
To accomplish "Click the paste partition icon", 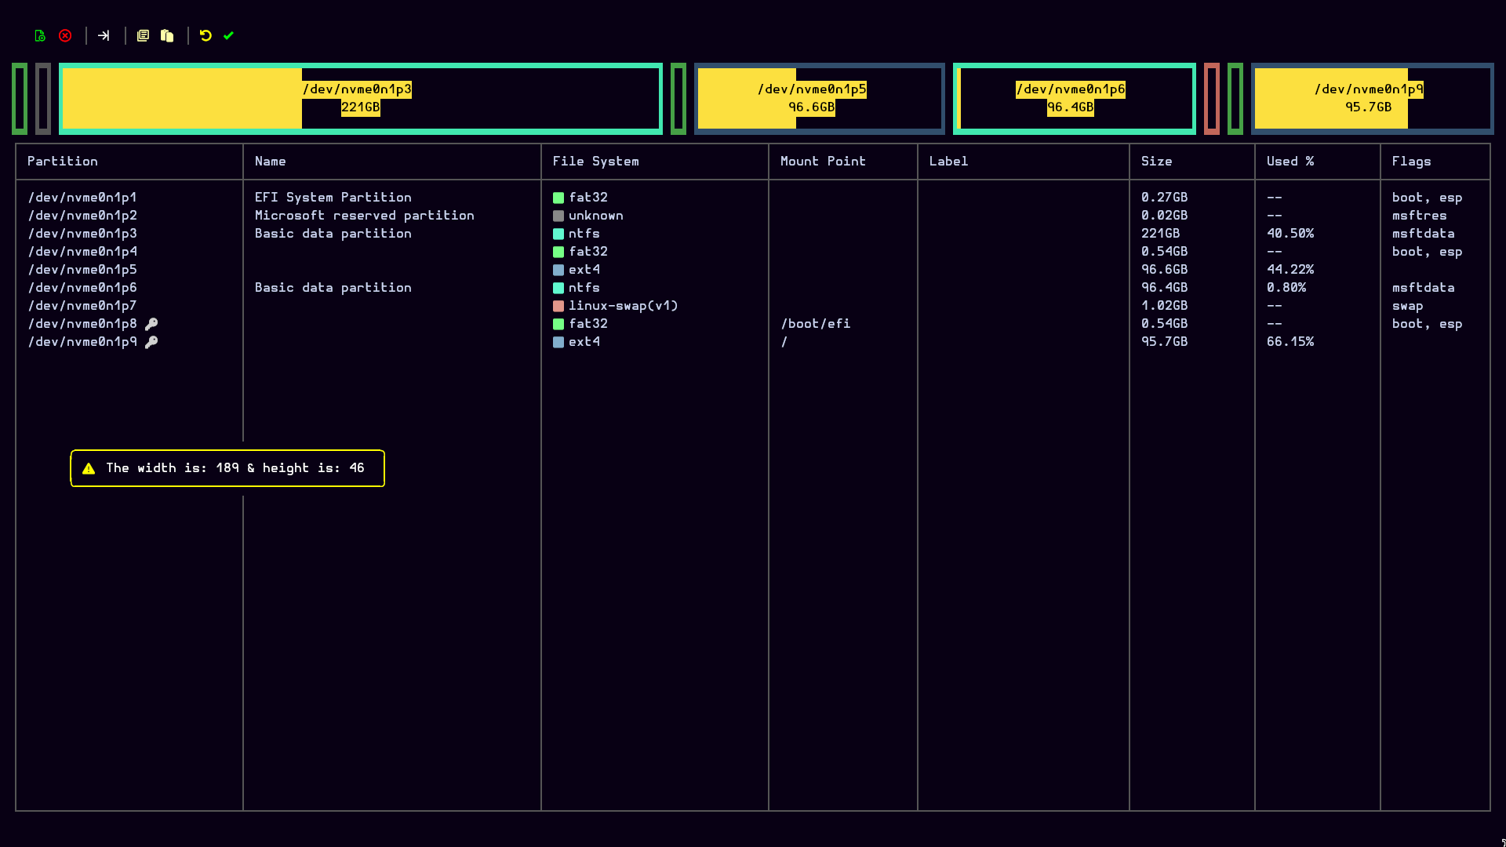I will click(x=167, y=36).
